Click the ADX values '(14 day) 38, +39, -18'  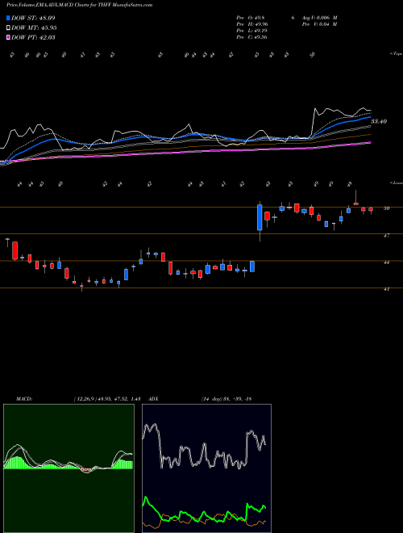coord(226,399)
